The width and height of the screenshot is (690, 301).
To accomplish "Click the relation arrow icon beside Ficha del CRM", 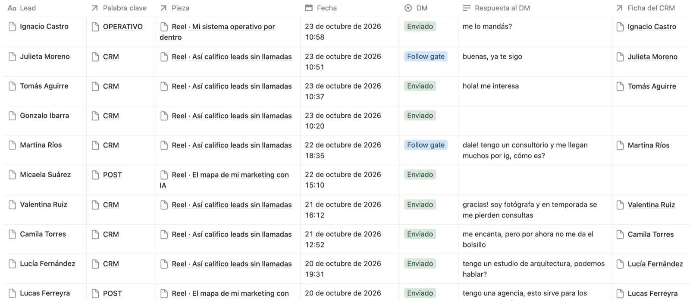I will [x=620, y=8].
